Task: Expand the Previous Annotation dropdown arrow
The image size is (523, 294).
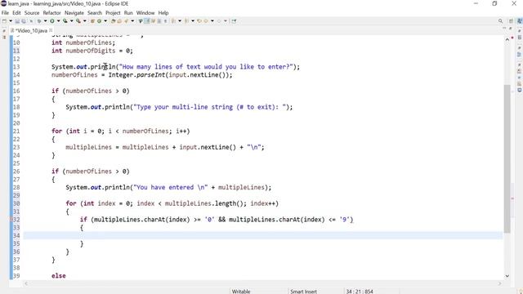Action: 193,21
